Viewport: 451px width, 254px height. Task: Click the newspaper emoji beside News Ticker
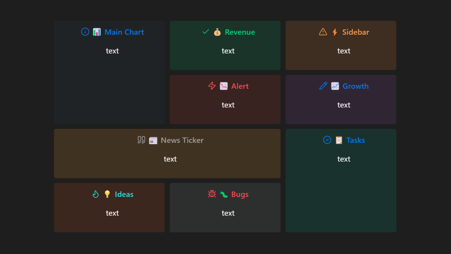(x=153, y=140)
